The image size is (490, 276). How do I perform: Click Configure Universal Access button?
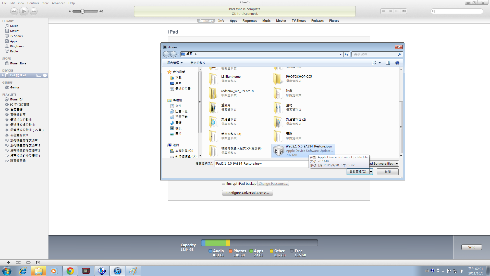[247, 193]
